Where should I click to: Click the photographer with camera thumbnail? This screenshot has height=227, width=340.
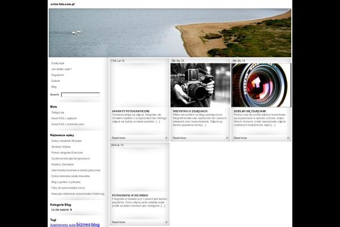click(201, 85)
